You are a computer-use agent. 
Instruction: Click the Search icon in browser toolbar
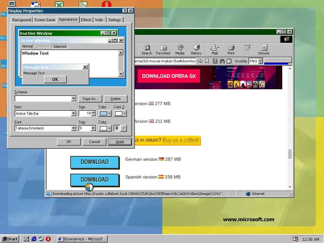[147, 50]
